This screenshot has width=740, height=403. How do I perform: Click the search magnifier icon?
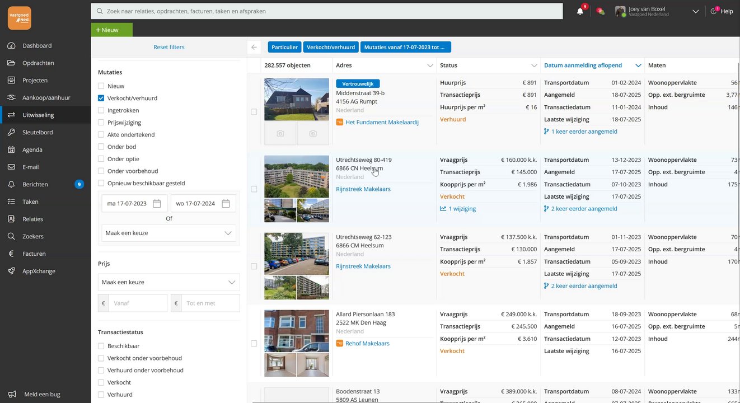[x=100, y=11]
